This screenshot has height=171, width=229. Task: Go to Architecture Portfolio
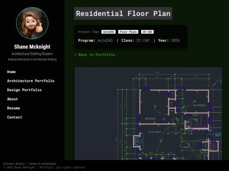click(31, 81)
